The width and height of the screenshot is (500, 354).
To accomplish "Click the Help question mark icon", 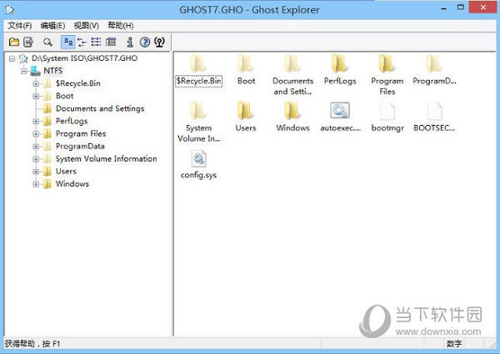I will [145, 42].
